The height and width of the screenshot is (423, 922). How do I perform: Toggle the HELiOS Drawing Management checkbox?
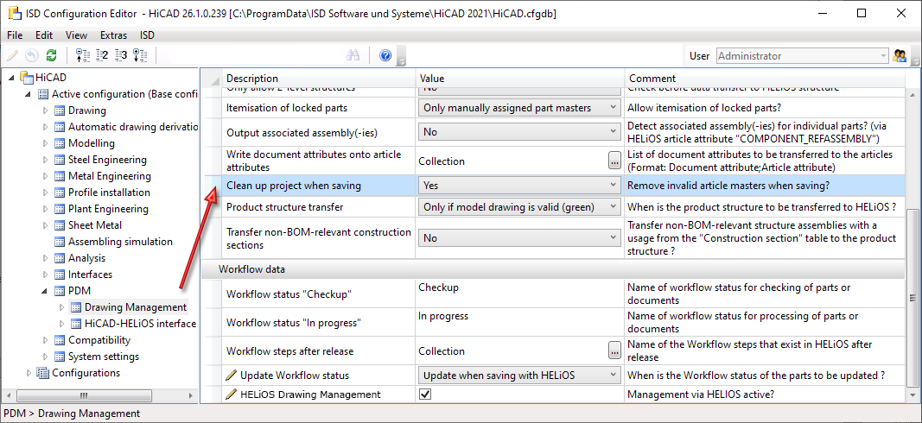425,395
